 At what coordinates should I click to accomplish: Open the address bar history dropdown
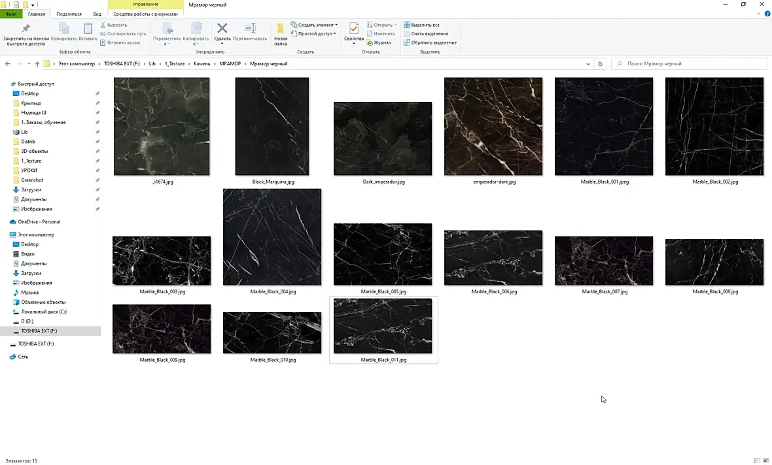[588, 64]
